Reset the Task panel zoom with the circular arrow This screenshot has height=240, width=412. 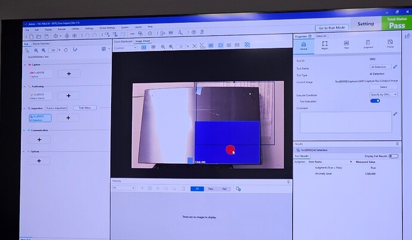click(x=66, y=50)
